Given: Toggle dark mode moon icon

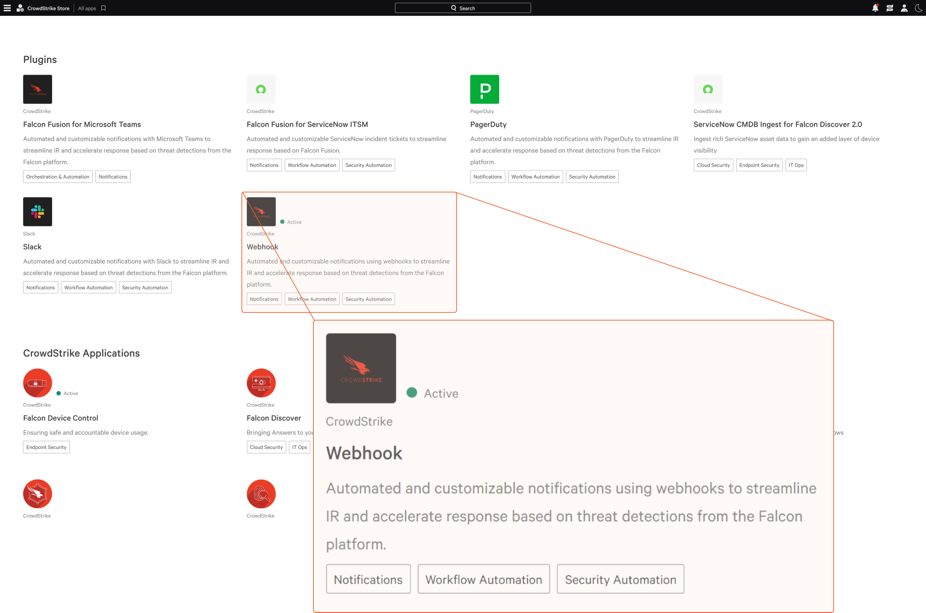Looking at the screenshot, I should pyautogui.click(x=918, y=8).
